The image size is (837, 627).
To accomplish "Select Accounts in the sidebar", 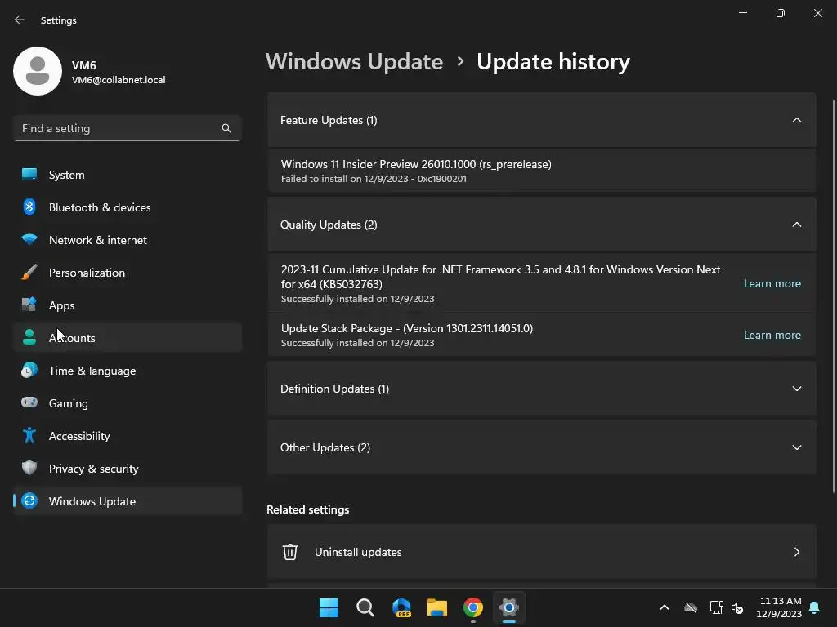I will (128, 337).
